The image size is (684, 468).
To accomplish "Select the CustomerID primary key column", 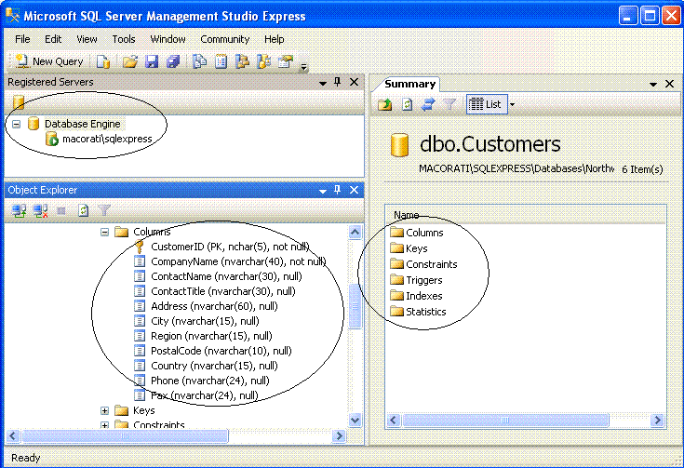I will tap(230, 247).
